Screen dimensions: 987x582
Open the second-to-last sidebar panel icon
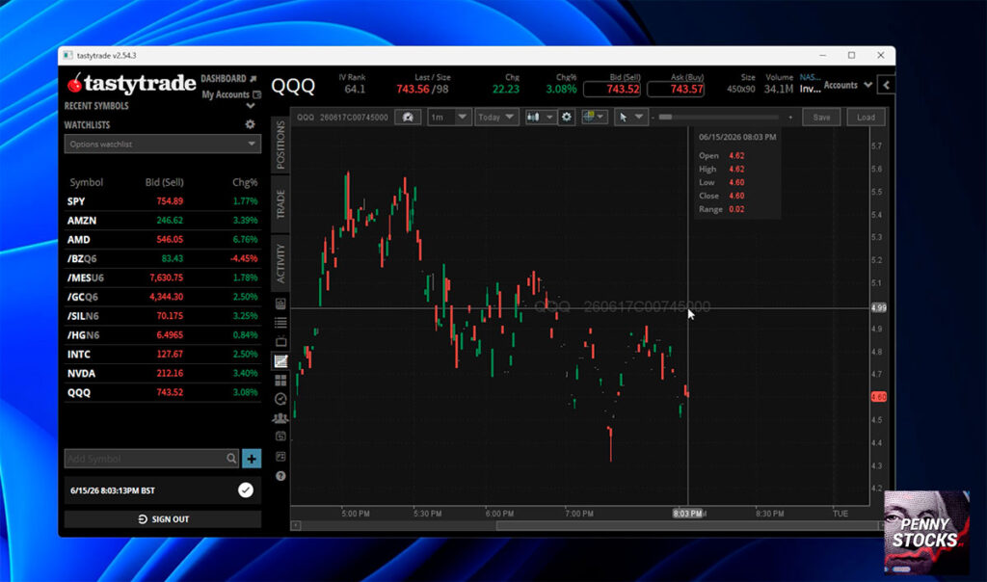tap(280, 456)
